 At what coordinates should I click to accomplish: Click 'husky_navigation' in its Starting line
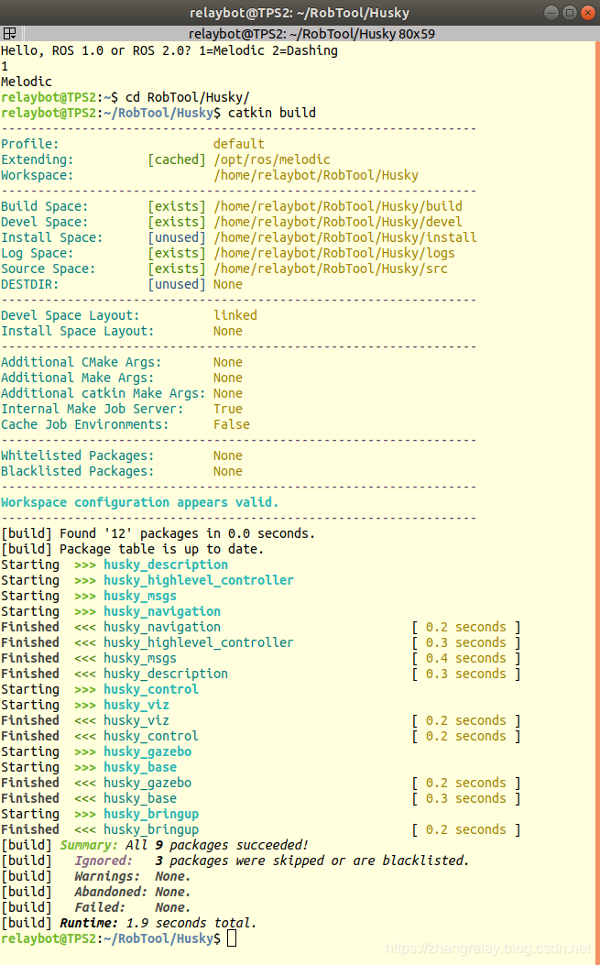162,612
